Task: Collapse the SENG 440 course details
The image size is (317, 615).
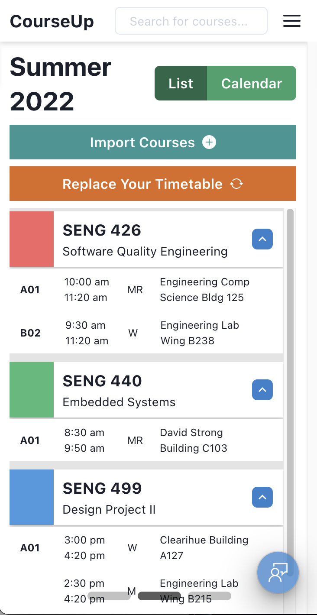Action: coord(262,390)
